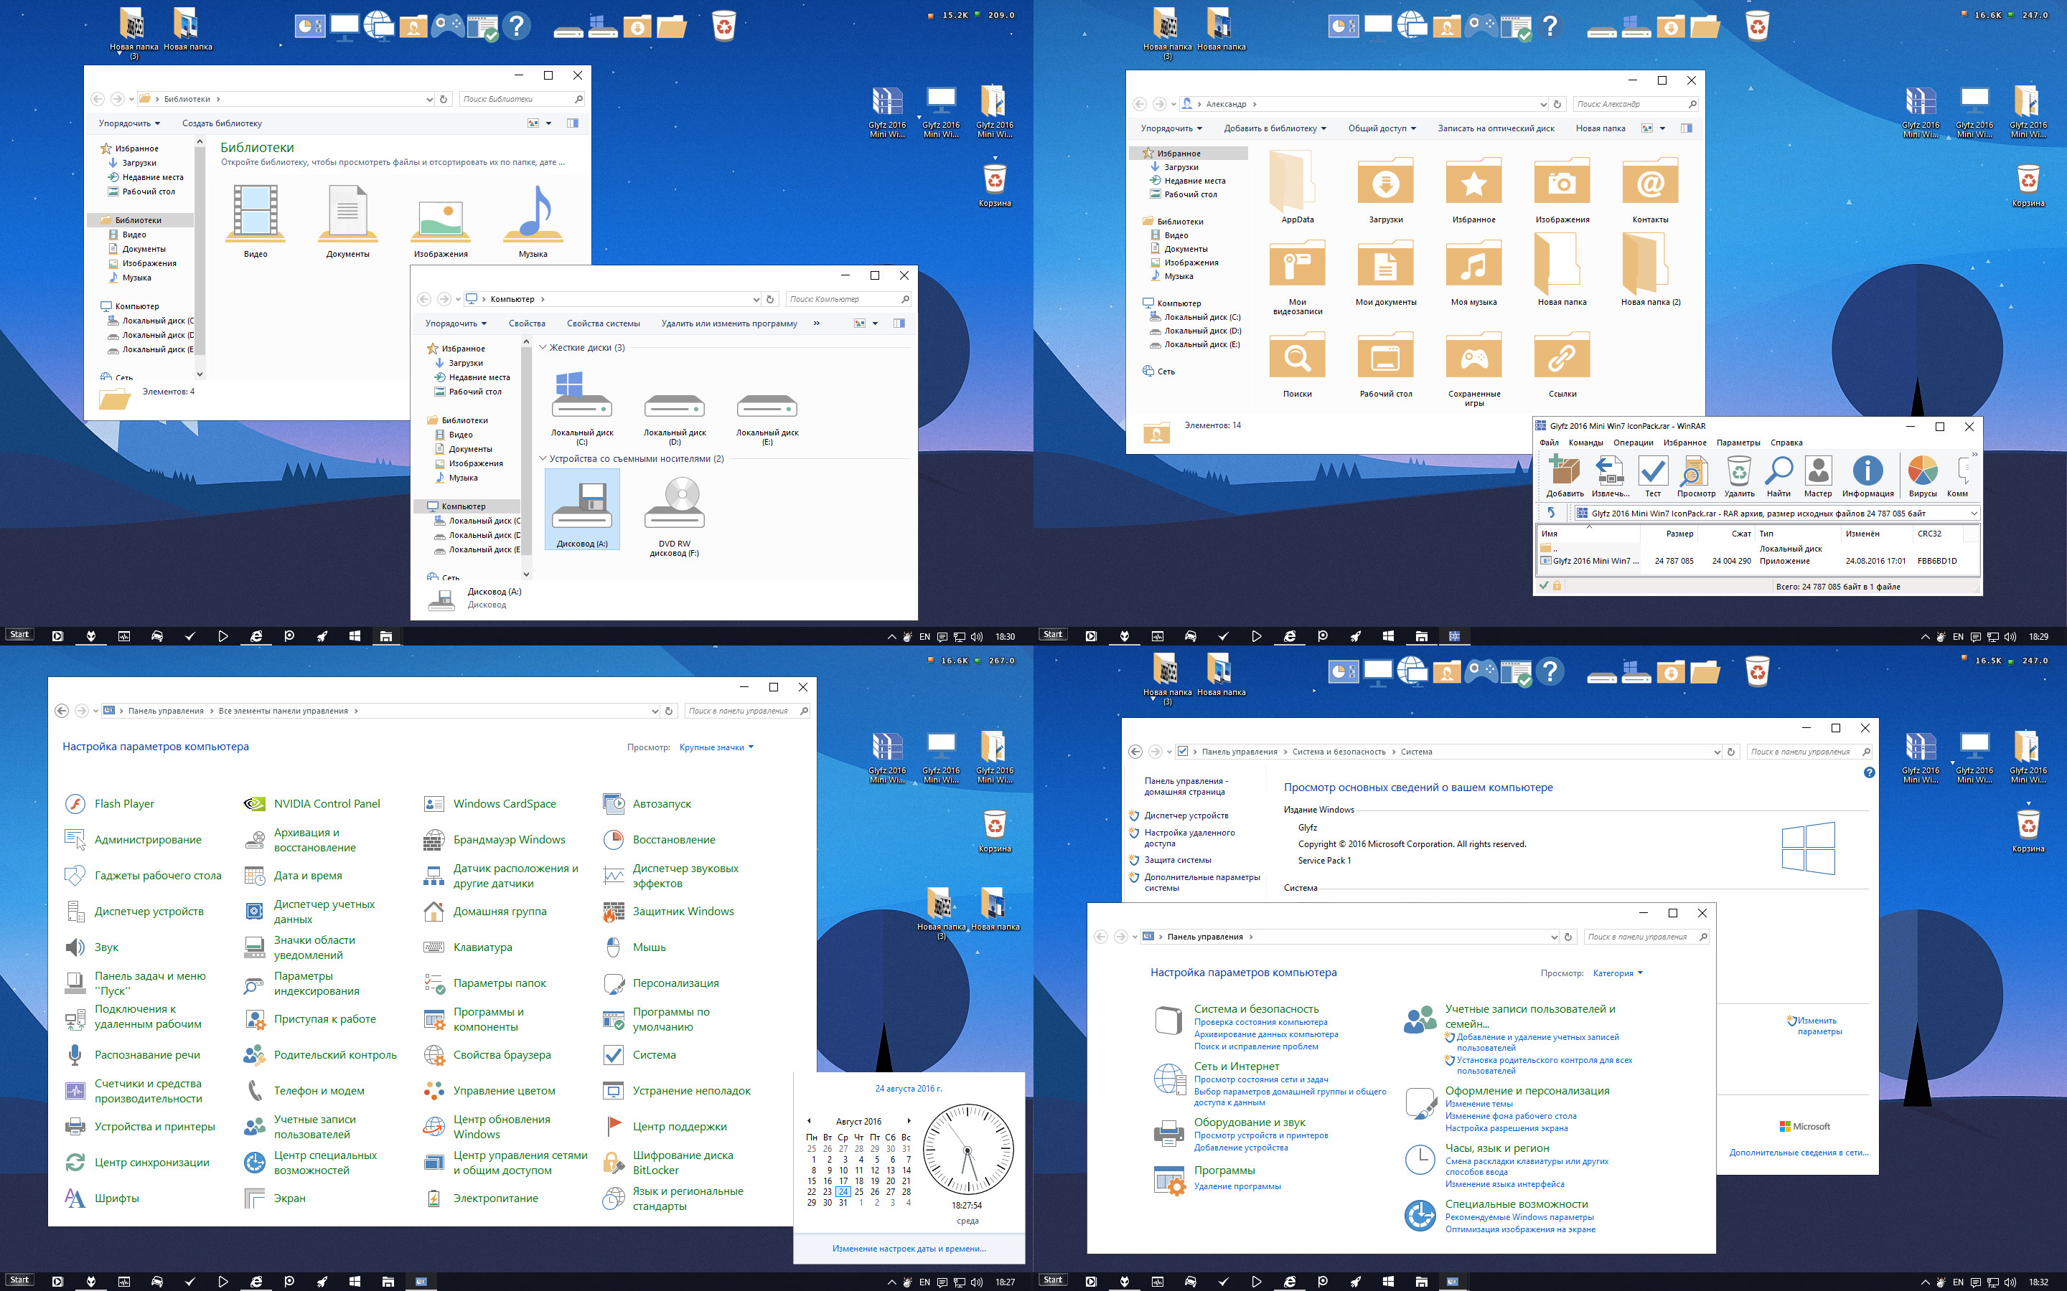Open the Шрифты item
This screenshot has width=2067, height=1291.
pyautogui.click(x=102, y=1198)
